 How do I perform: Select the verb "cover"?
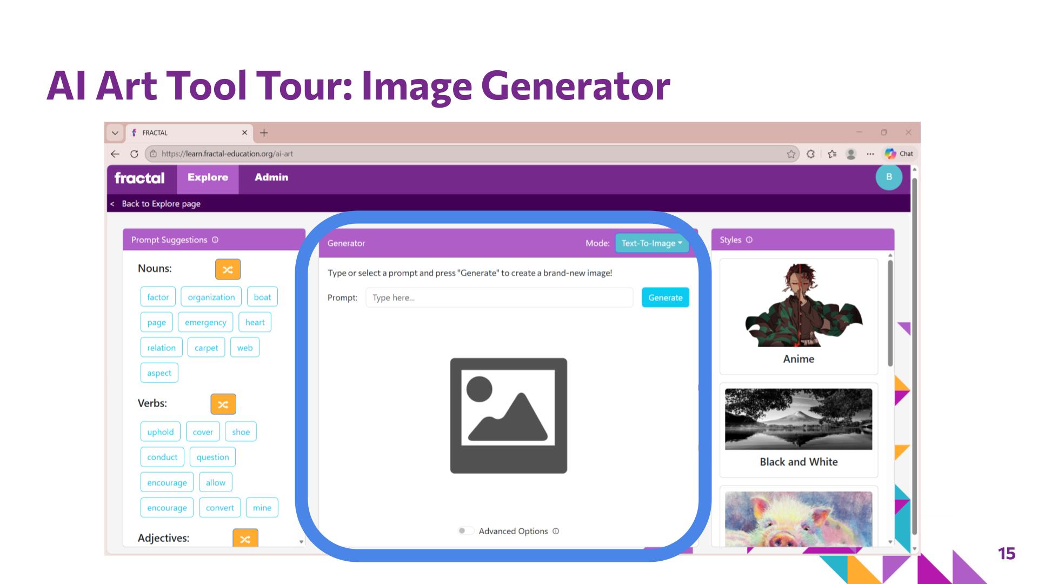(203, 432)
